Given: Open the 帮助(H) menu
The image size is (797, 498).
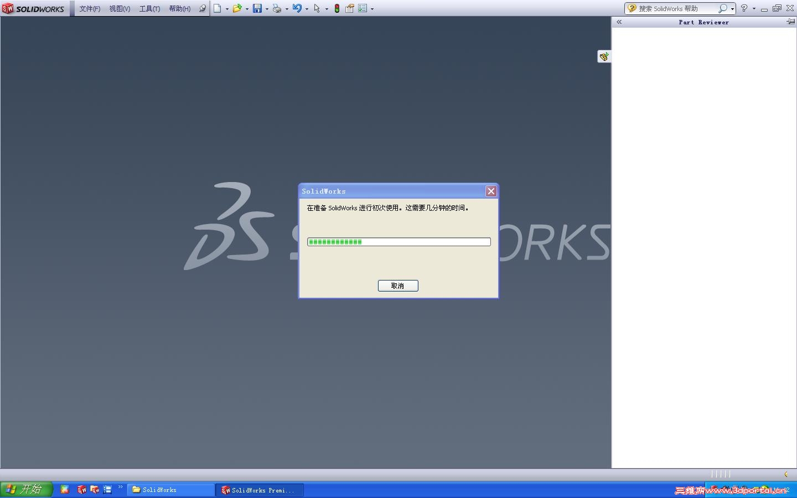Looking at the screenshot, I should pyautogui.click(x=180, y=9).
